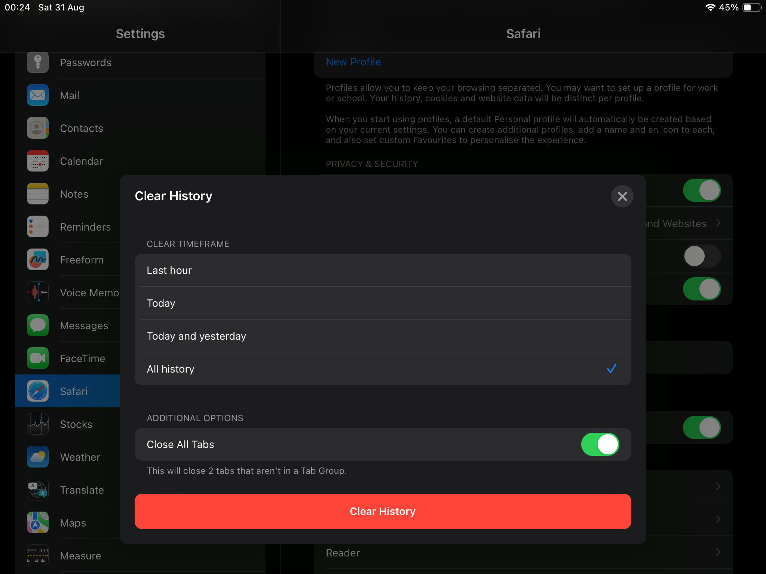Image resolution: width=766 pixels, height=574 pixels.
Task: Tap the Stocks chart icon
Action: pos(38,424)
